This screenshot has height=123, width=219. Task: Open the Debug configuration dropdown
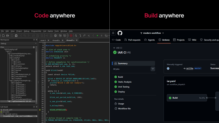[x=18, y=44]
